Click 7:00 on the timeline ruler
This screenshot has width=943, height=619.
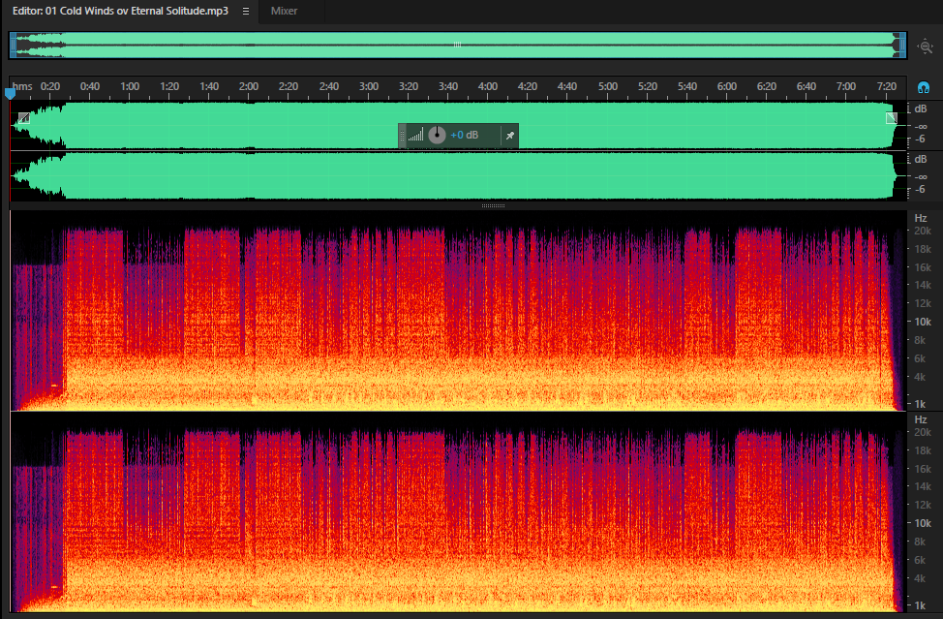(x=845, y=86)
